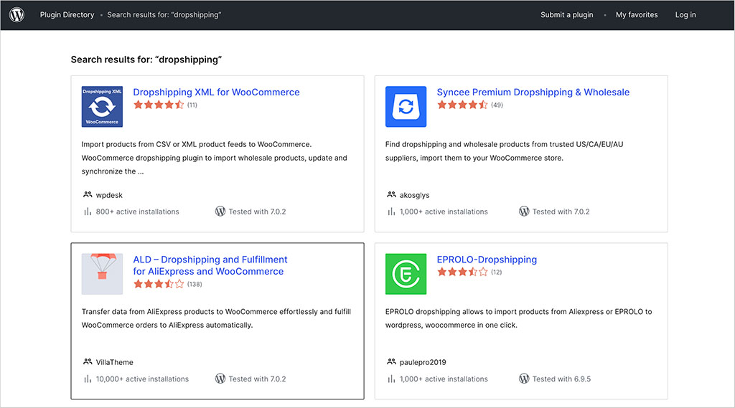735x408 pixels.
Task: Click the (138) ratings count
Action: 195,285
